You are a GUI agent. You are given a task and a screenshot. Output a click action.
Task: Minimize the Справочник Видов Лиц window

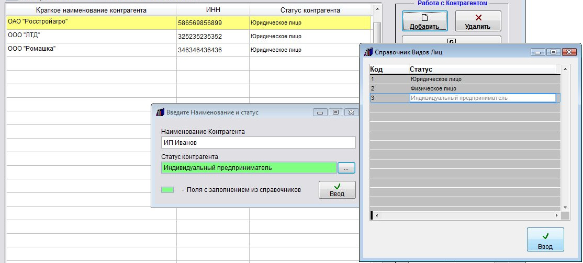click(537, 52)
